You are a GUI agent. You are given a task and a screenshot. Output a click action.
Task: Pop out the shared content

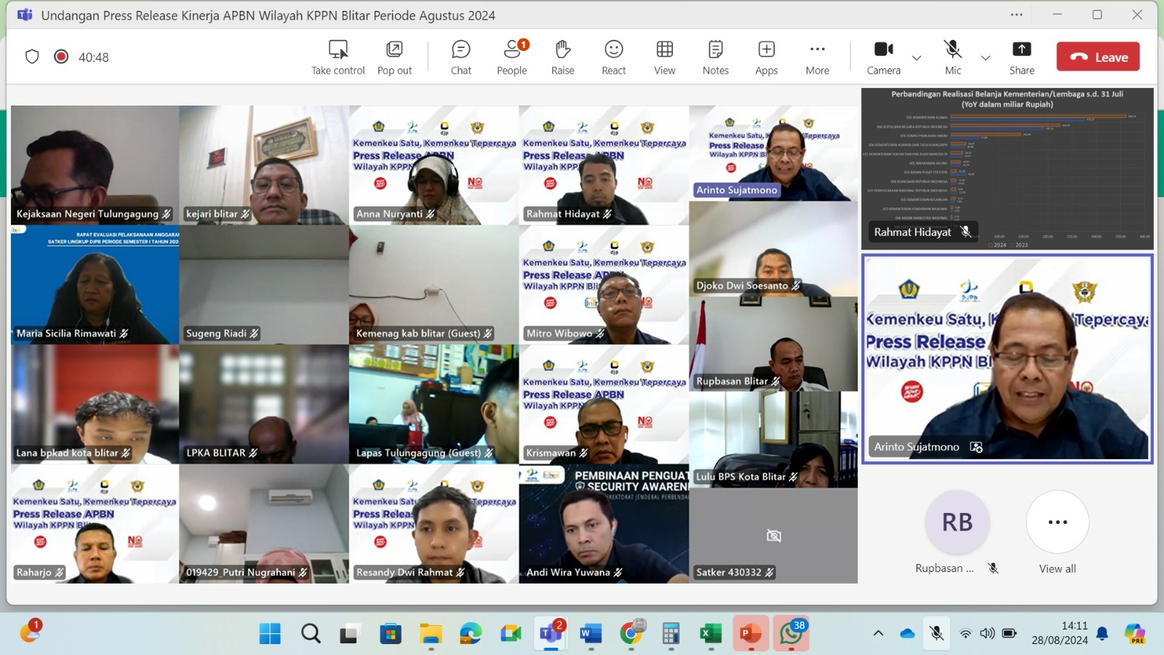click(394, 57)
